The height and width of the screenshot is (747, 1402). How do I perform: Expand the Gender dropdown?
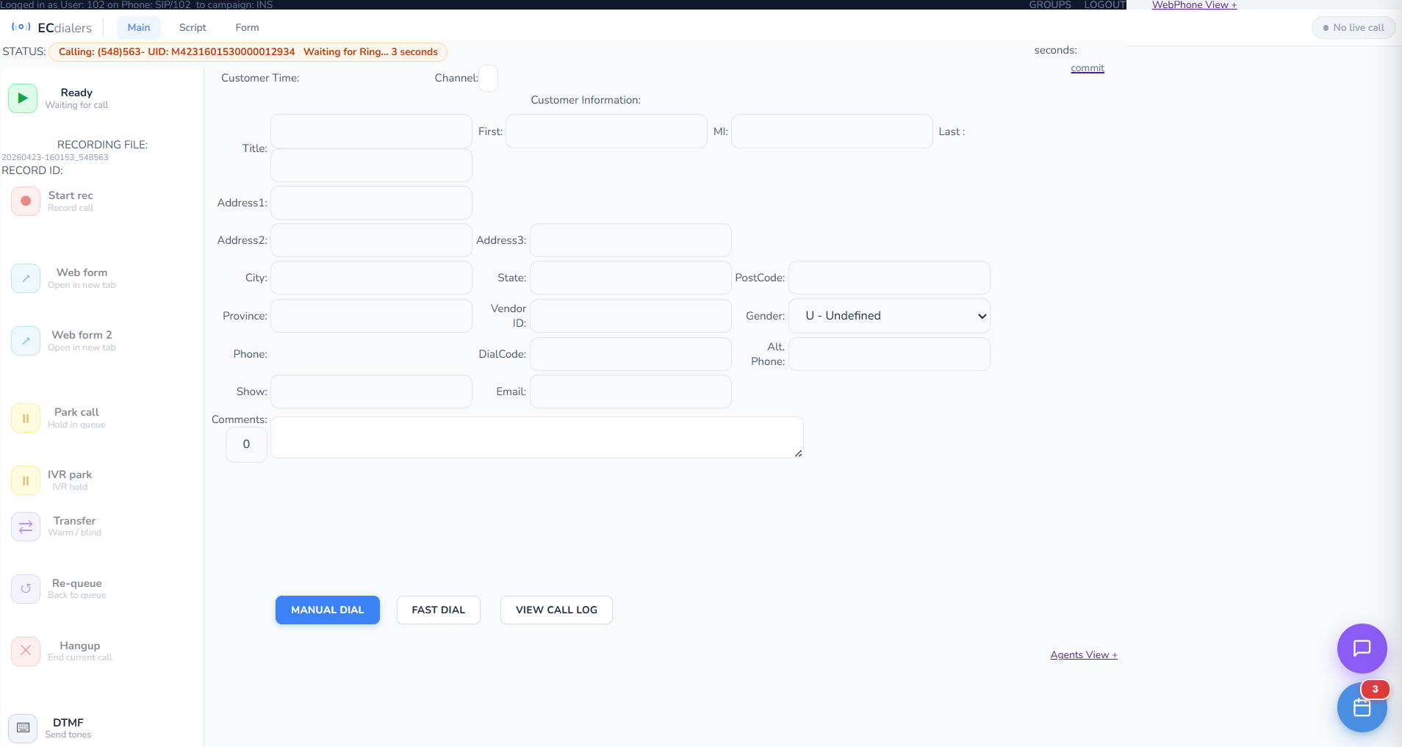pyautogui.click(x=889, y=316)
